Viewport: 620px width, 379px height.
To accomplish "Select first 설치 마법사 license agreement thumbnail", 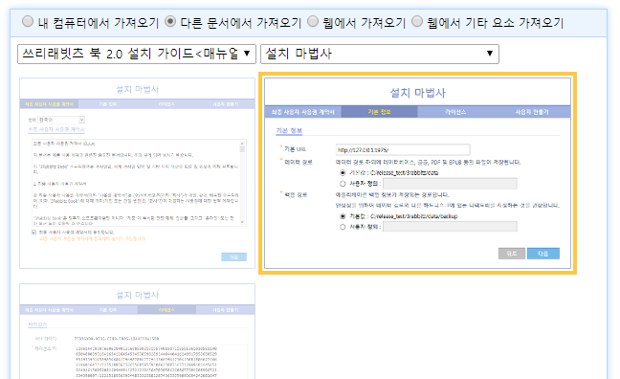I will [137, 173].
